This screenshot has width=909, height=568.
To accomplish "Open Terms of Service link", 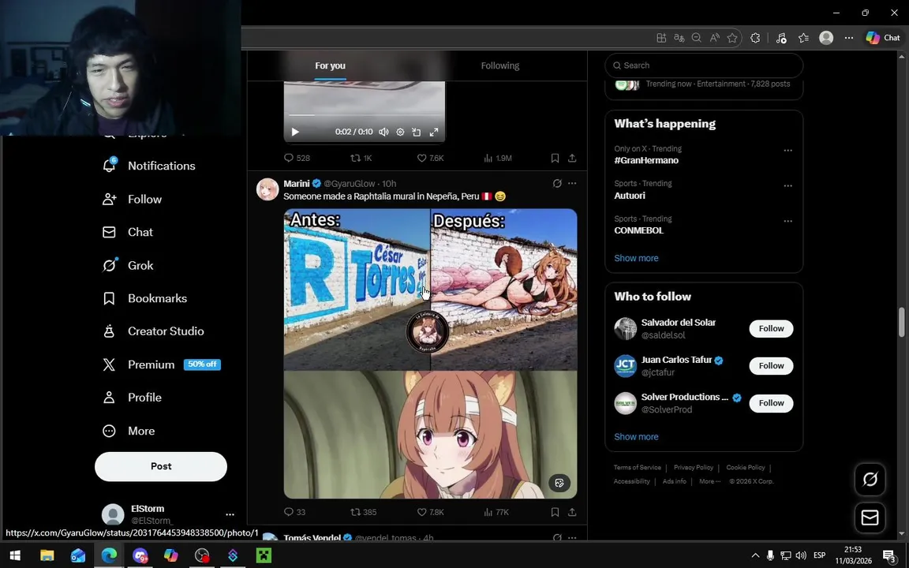I will pos(637,468).
